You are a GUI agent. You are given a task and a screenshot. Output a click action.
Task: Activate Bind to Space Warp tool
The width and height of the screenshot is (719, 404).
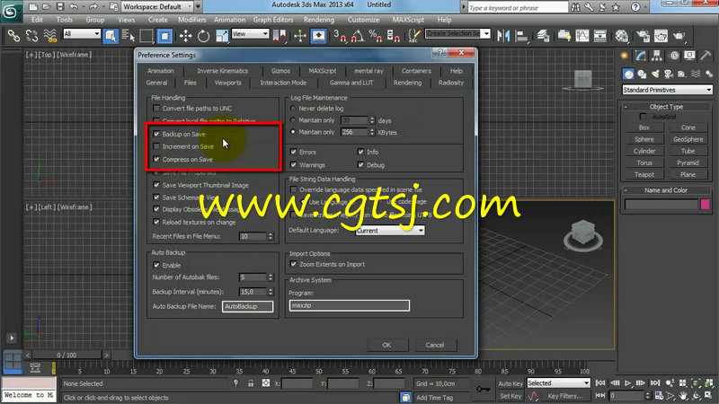49,35
